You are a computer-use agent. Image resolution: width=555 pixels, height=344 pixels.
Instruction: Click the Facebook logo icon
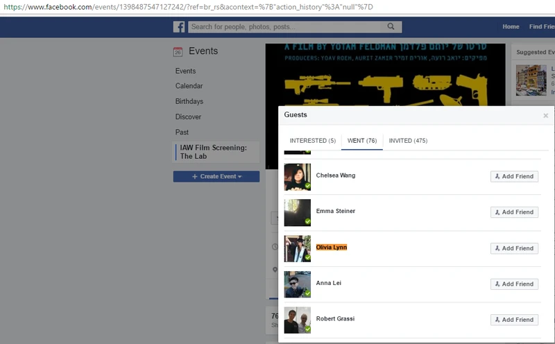[179, 27]
